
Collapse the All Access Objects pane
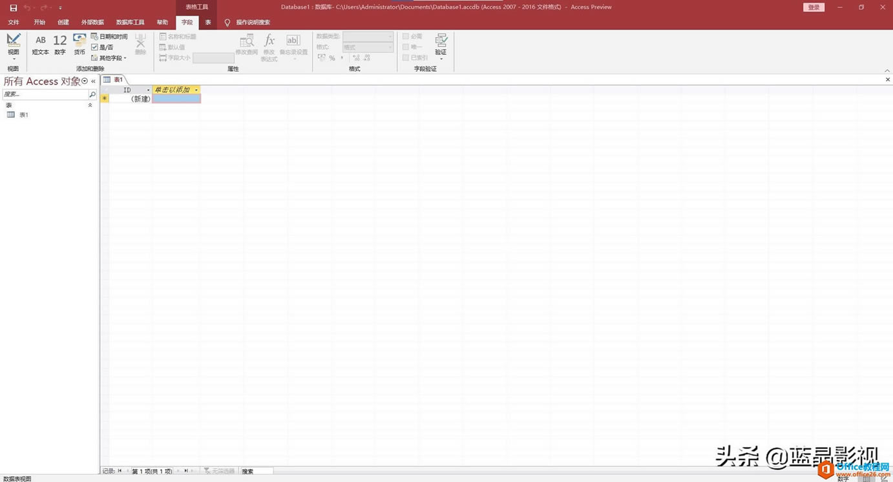pos(93,81)
